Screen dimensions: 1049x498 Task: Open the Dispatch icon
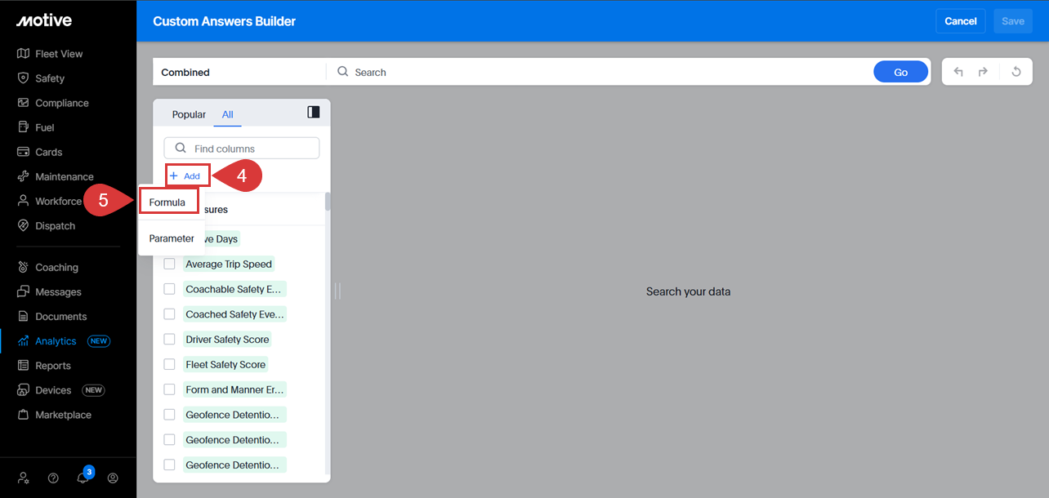click(24, 225)
